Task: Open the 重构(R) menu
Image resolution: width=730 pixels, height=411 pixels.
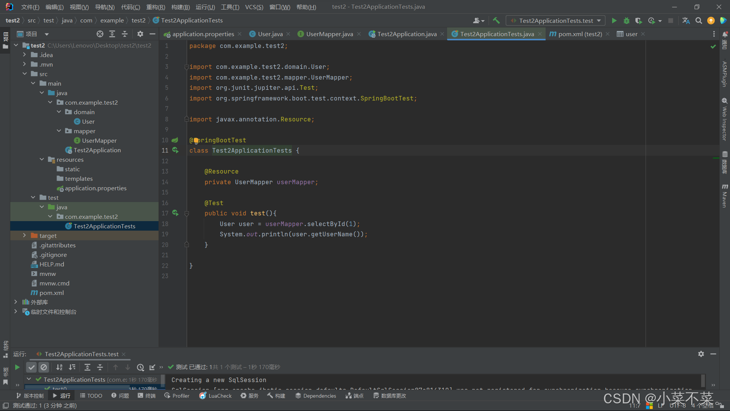Action: point(156,7)
